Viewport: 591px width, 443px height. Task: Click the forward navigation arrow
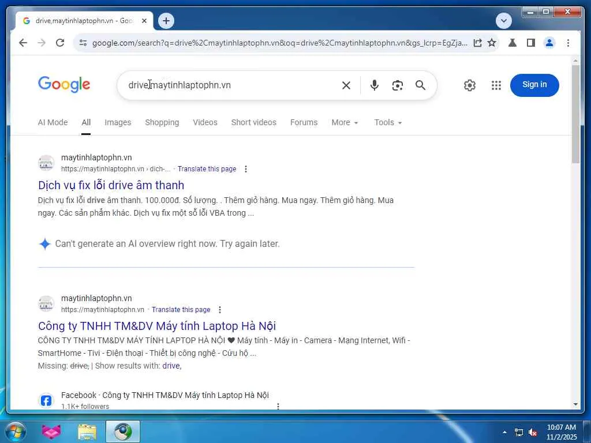click(x=42, y=43)
